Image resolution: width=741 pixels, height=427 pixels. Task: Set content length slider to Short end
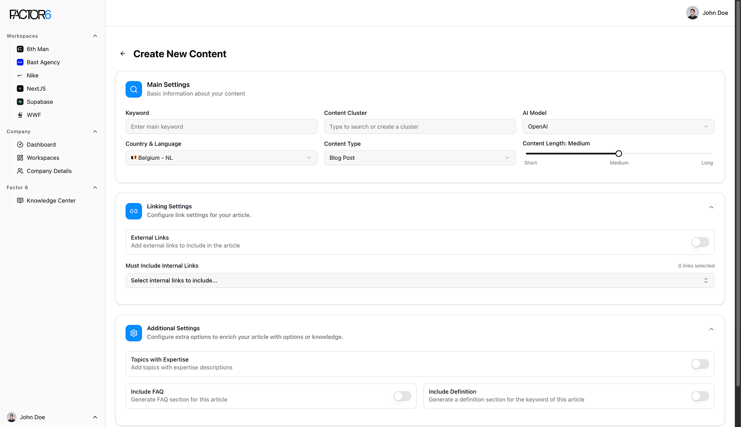[x=527, y=154]
